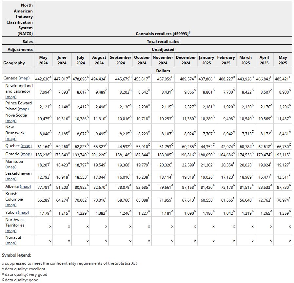Viewport: 294px width, 283px height.
Task: Open the Nova Scotia map link
Action: coord(11,121)
